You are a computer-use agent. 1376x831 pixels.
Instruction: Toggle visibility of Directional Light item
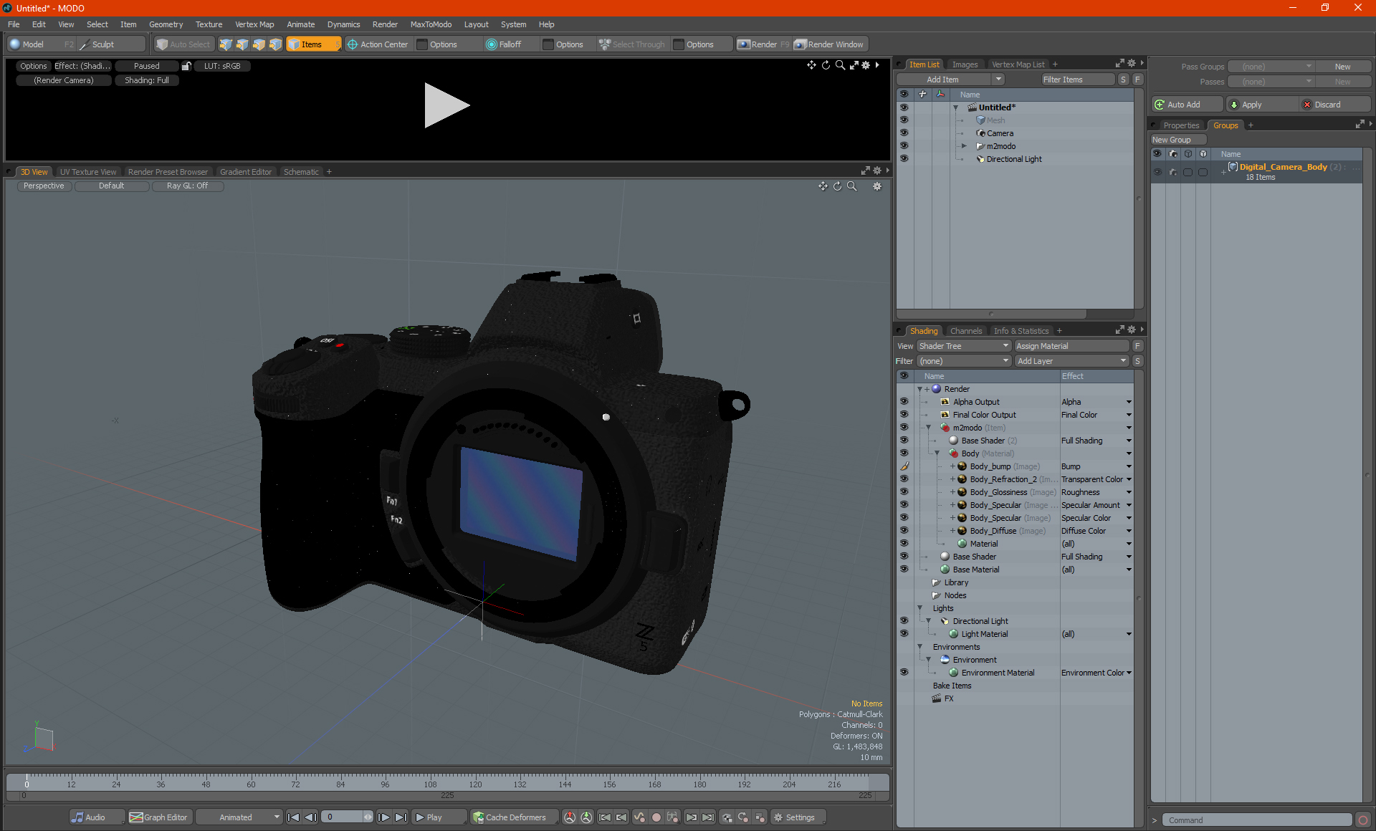coord(904,159)
